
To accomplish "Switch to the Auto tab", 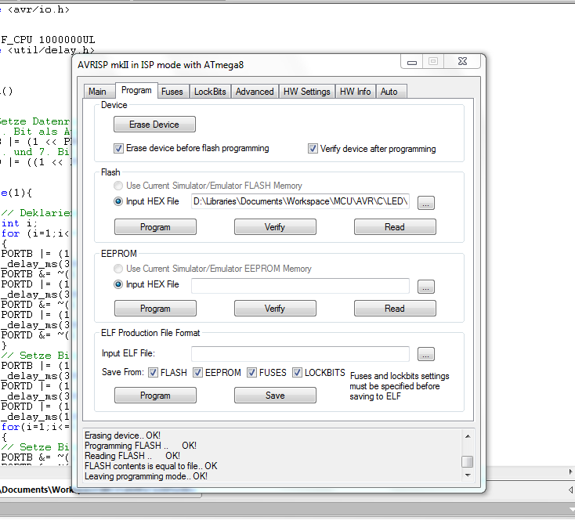I will point(389,92).
